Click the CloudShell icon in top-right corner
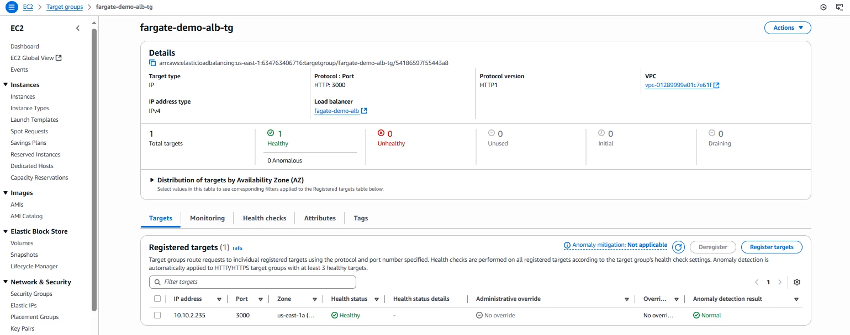850x335 pixels. 841,7
